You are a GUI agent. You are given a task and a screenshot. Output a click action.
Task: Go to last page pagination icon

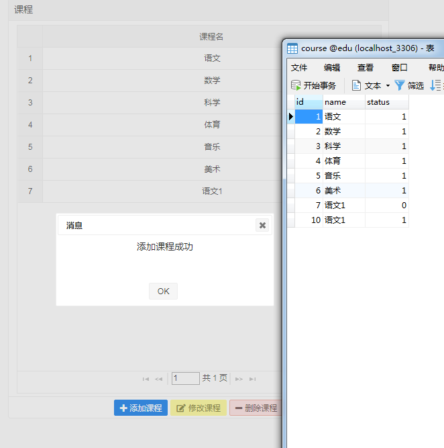[252, 379]
